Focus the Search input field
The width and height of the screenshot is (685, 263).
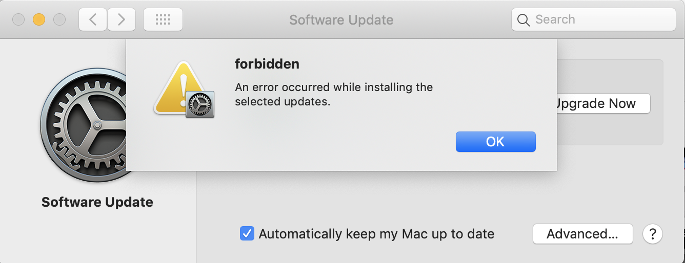(593, 19)
